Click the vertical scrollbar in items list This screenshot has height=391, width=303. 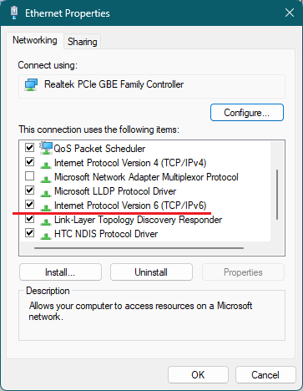(x=277, y=195)
